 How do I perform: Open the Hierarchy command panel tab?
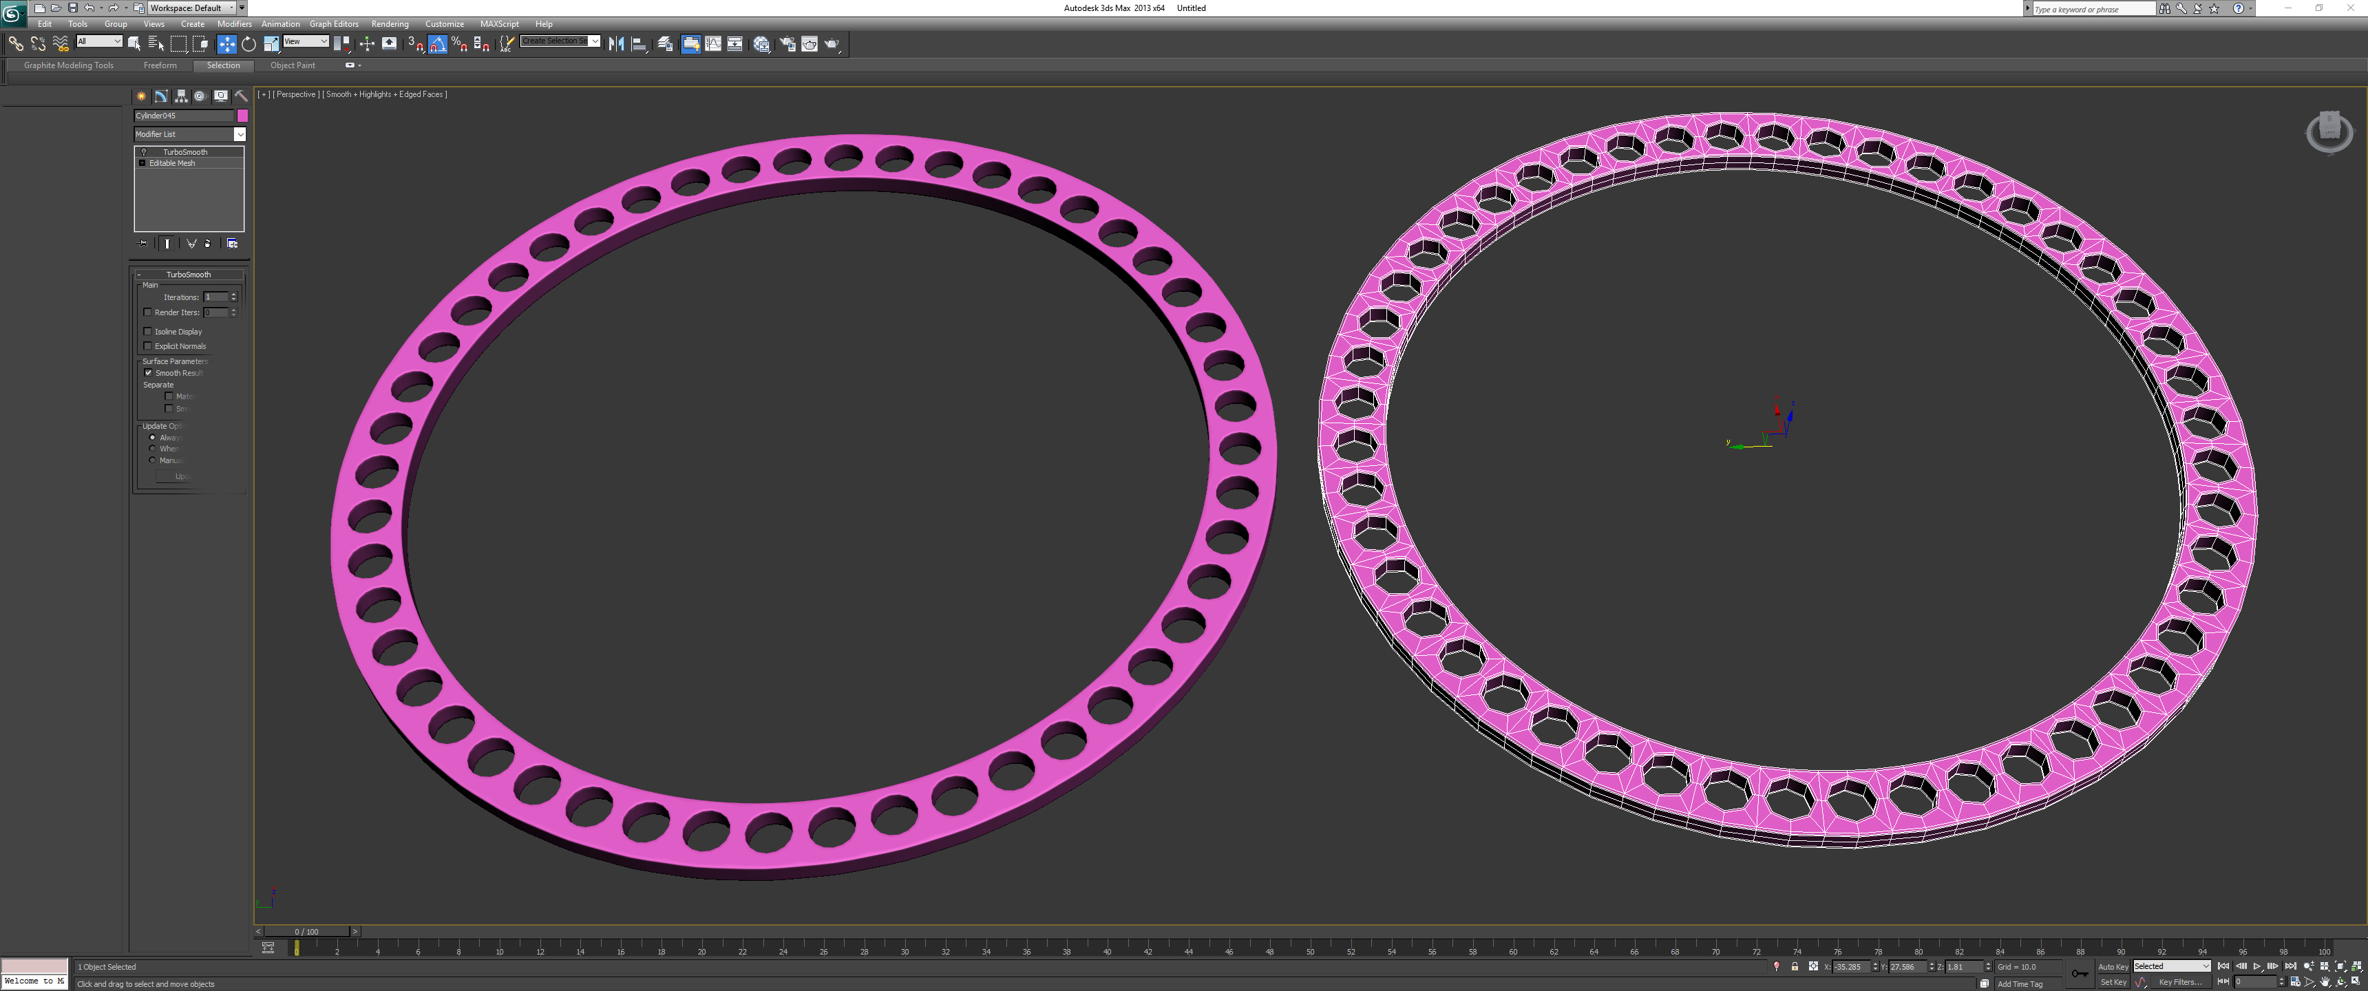pos(181,96)
